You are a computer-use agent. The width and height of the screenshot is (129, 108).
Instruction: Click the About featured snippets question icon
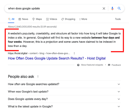tap(78, 65)
